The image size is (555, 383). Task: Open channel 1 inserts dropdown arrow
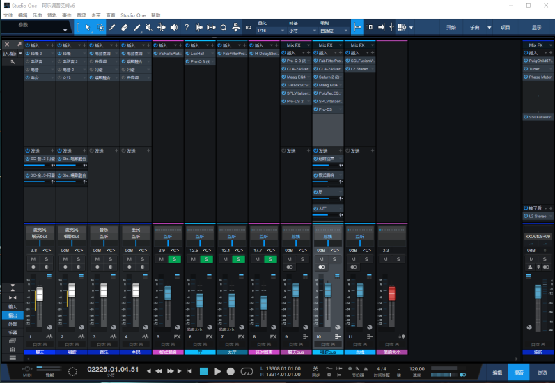(47, 45)
